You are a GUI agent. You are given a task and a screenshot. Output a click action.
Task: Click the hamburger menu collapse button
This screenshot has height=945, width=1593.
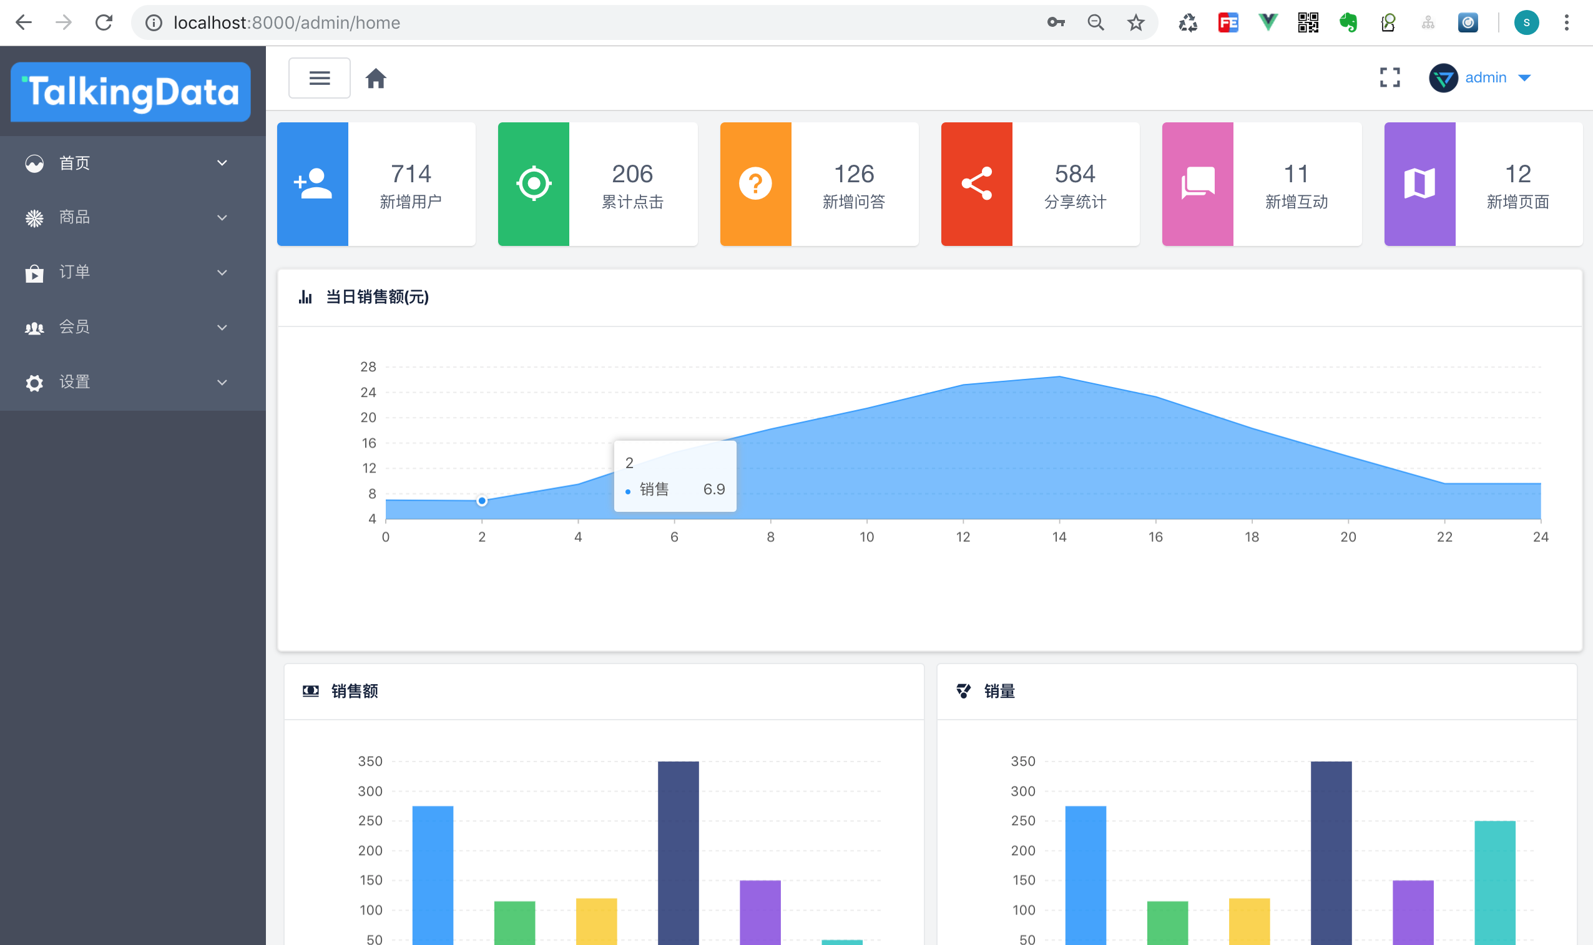tap(319, 77)
